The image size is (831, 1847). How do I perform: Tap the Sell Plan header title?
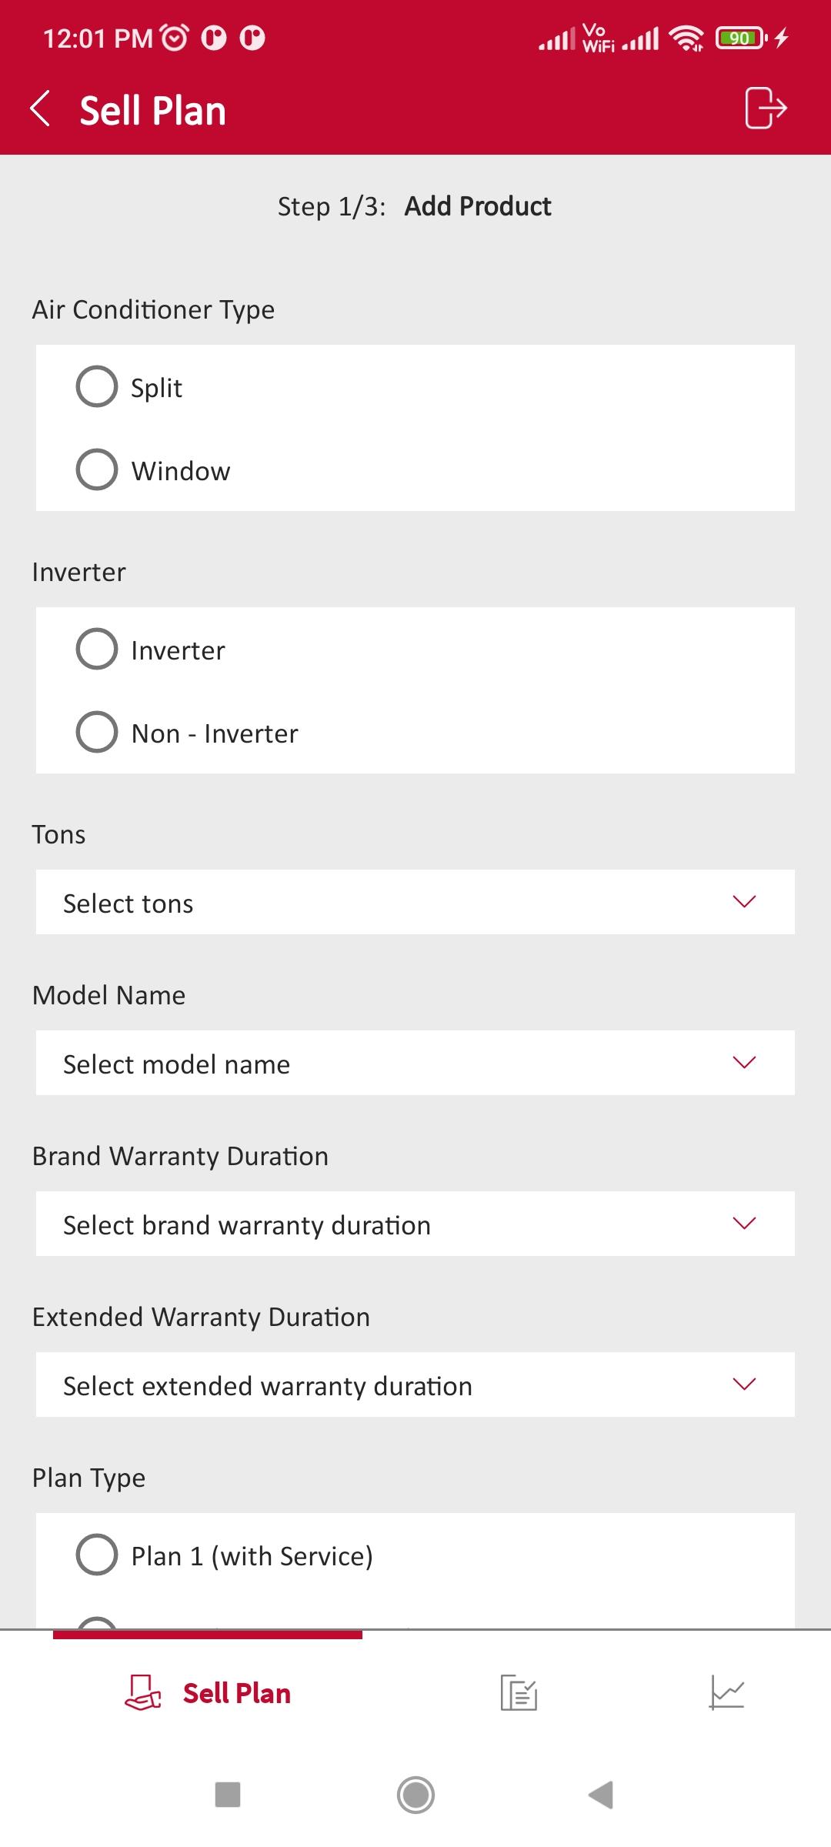[153, 110]
